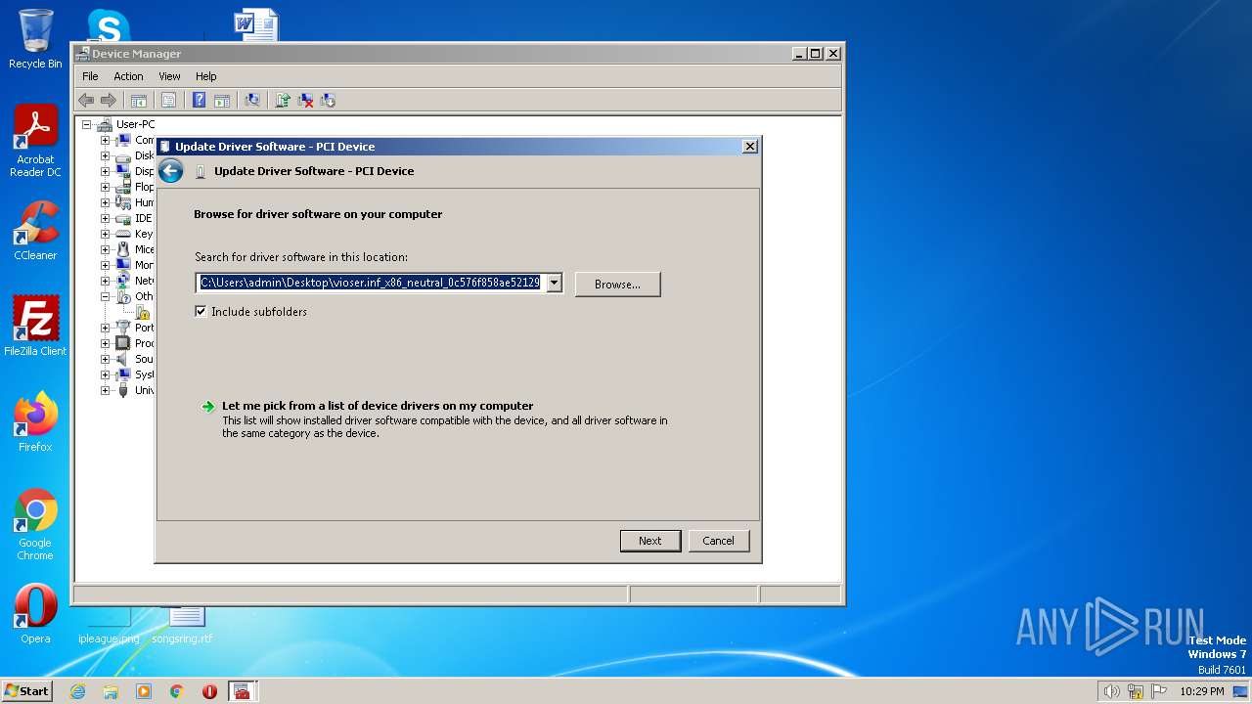Expand the Computer tree node
The image size is (1252, 704).
[105, 140]
